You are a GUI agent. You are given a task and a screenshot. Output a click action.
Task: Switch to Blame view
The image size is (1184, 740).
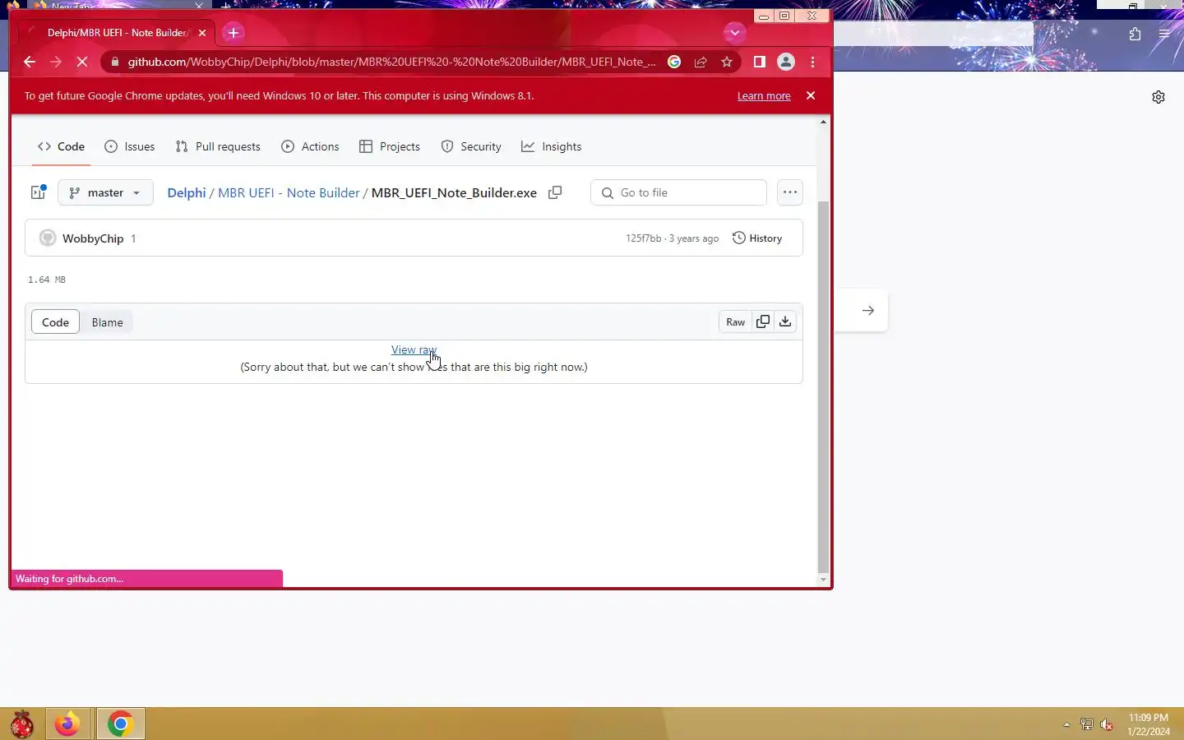(107, 322)
